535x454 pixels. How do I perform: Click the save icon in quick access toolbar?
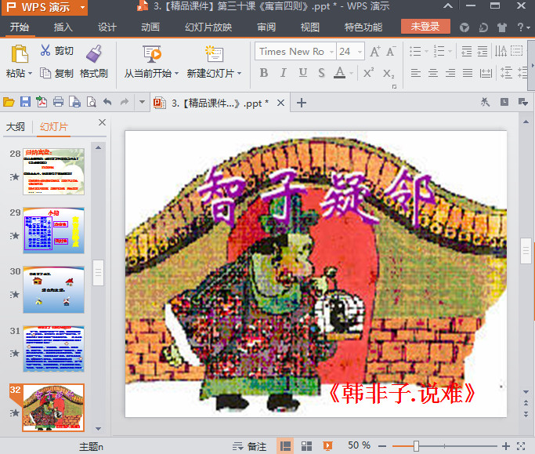click(25, 103)
